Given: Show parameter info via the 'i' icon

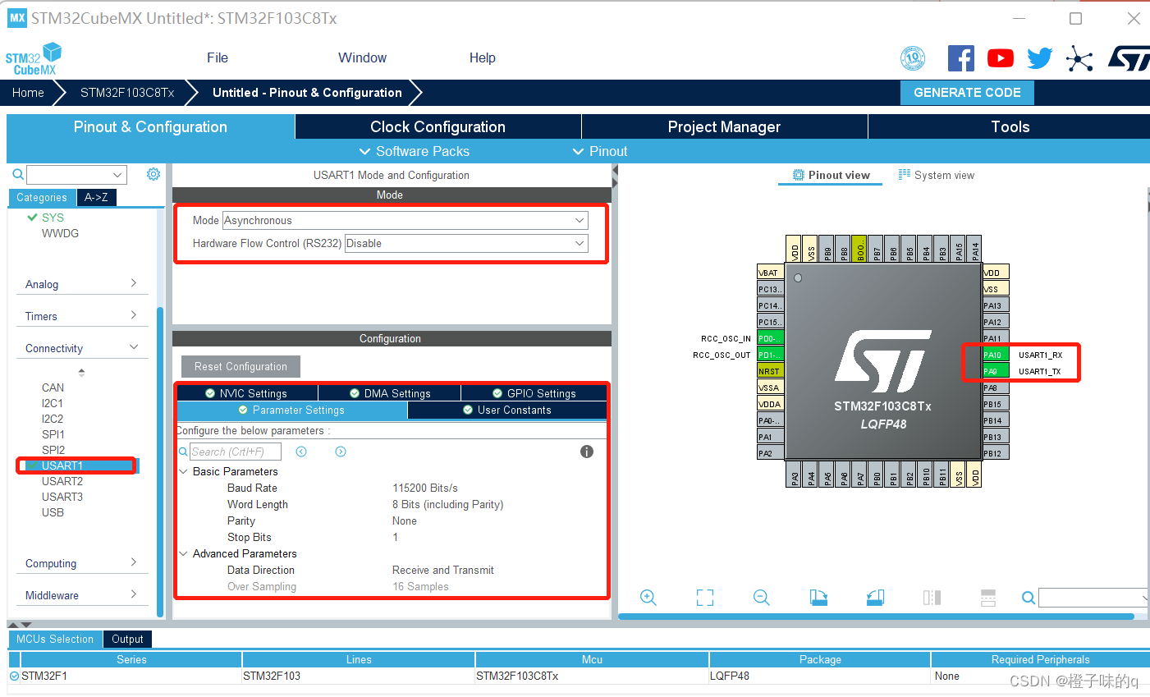Looking at the screenshot, I should tap(587, 452).
